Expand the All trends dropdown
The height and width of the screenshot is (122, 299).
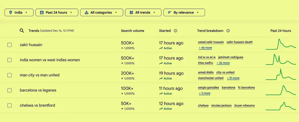pyautogui.click(x=143, y=13)
